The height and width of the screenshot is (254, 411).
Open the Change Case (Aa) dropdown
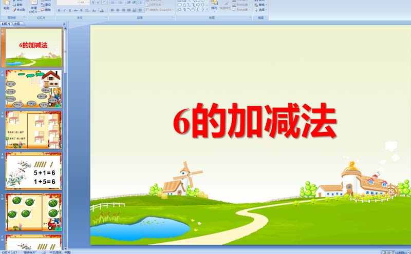pos(95,10)
